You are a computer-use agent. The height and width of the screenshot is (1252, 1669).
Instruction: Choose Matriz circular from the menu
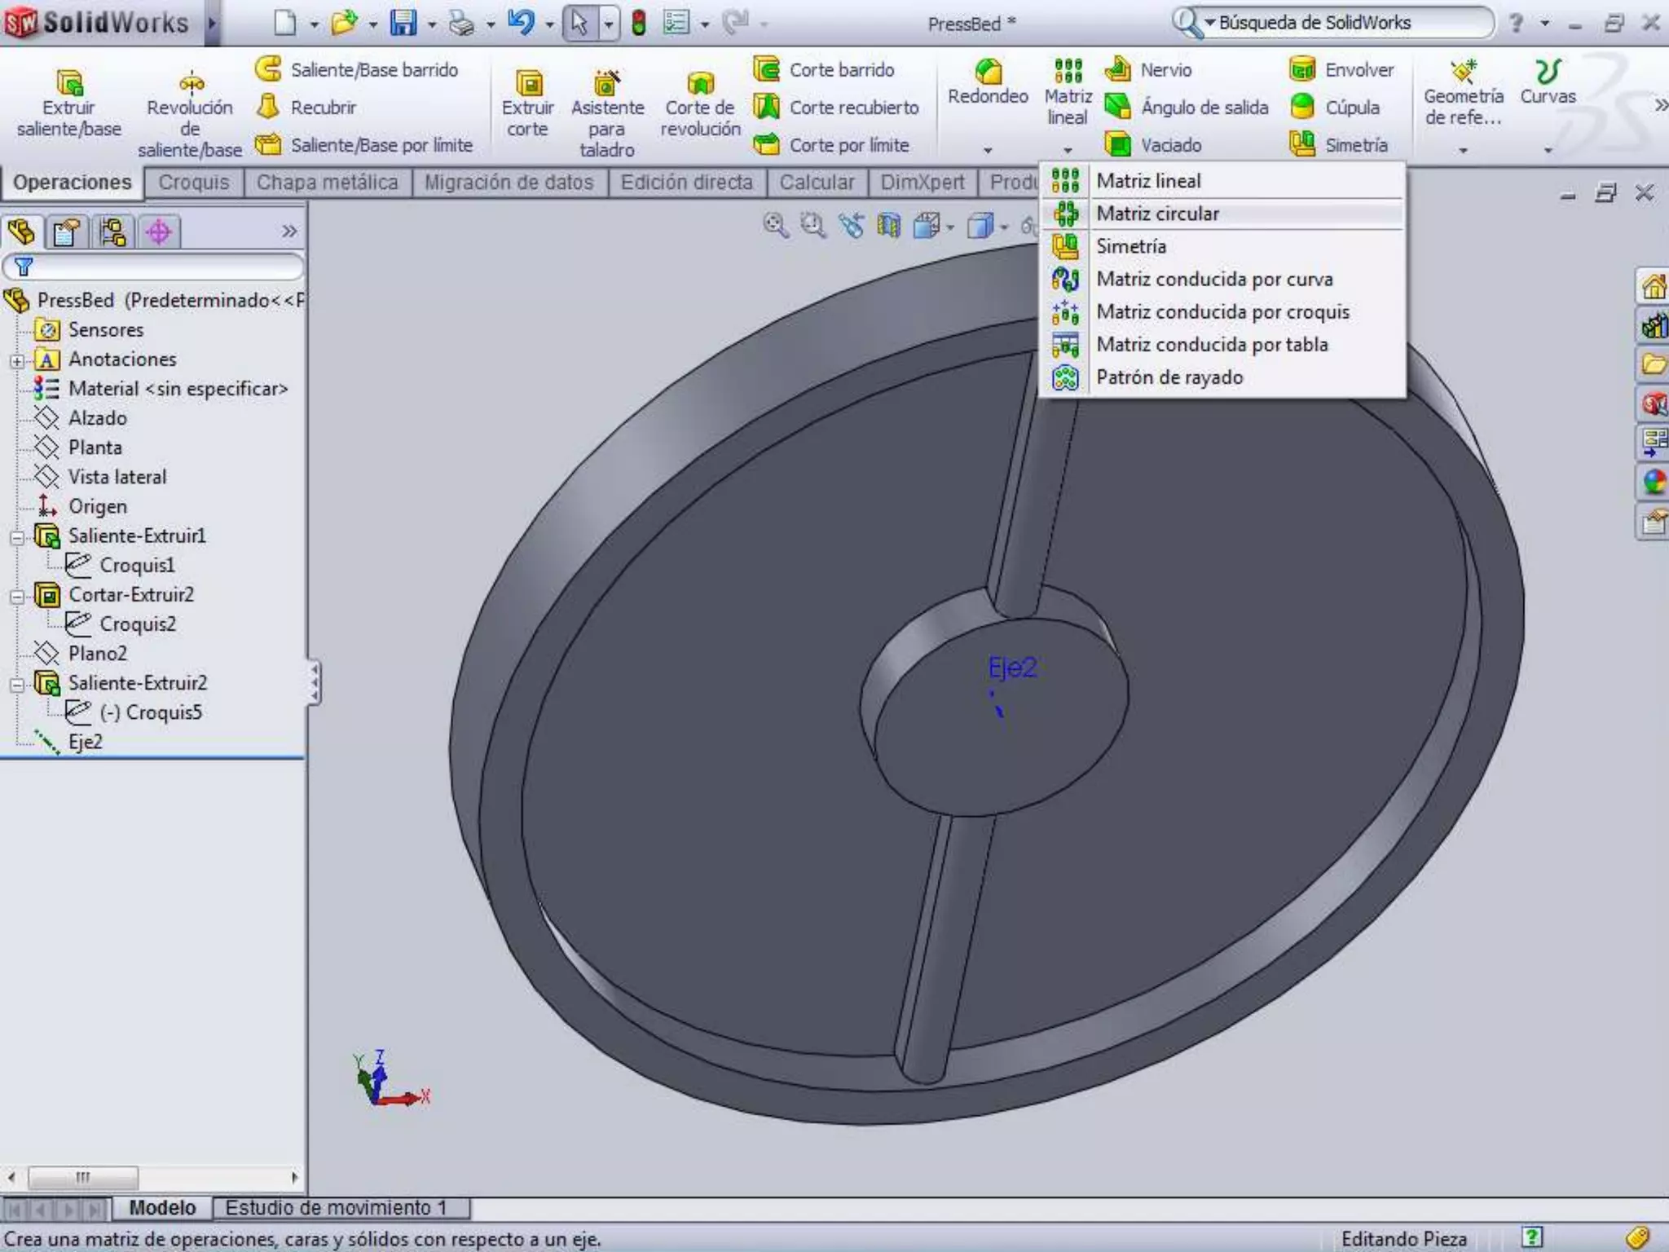click(1157, 214)
